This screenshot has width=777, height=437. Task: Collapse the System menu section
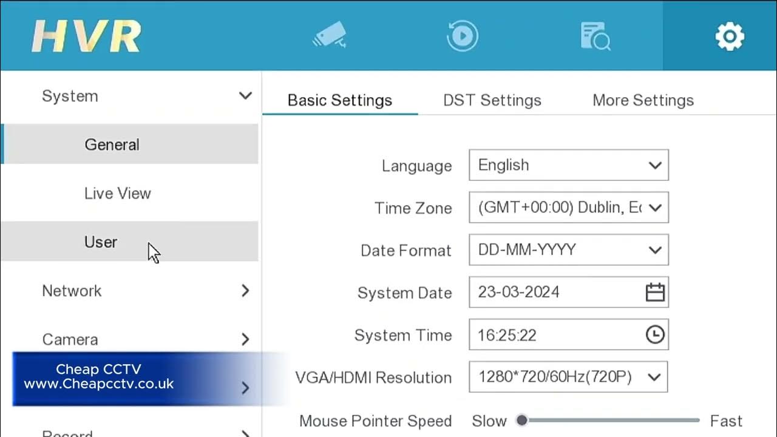tap(245, 96)
